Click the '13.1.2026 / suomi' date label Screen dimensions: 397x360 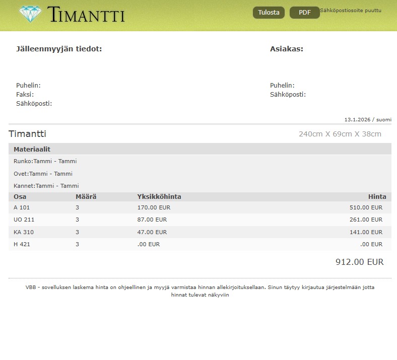tap(367, 120)
